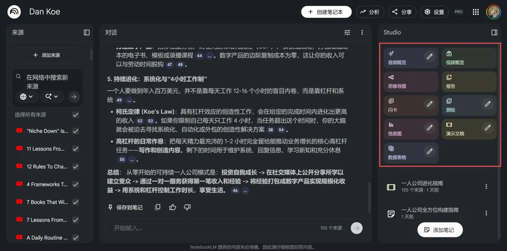Expand citations ellipsis after citation 49

pyautogui.click(x=130, y=100)
